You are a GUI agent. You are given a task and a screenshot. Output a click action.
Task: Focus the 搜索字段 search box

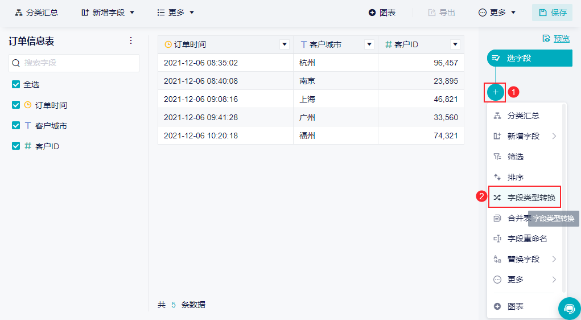[80, 63]
